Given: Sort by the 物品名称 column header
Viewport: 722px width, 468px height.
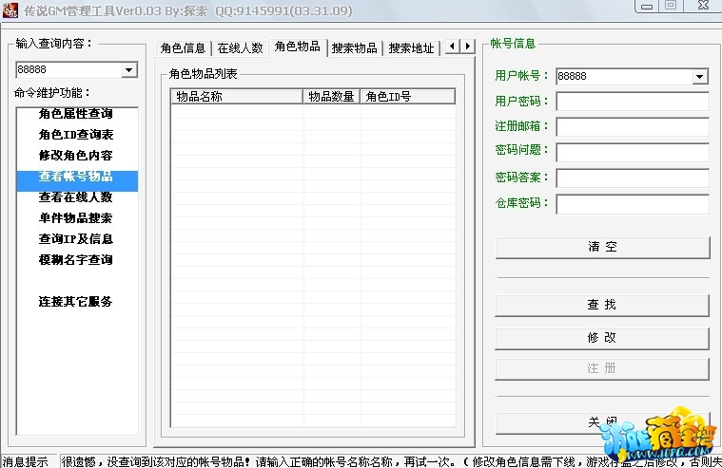Looking at the screenshot, I should tap(237, 97).
